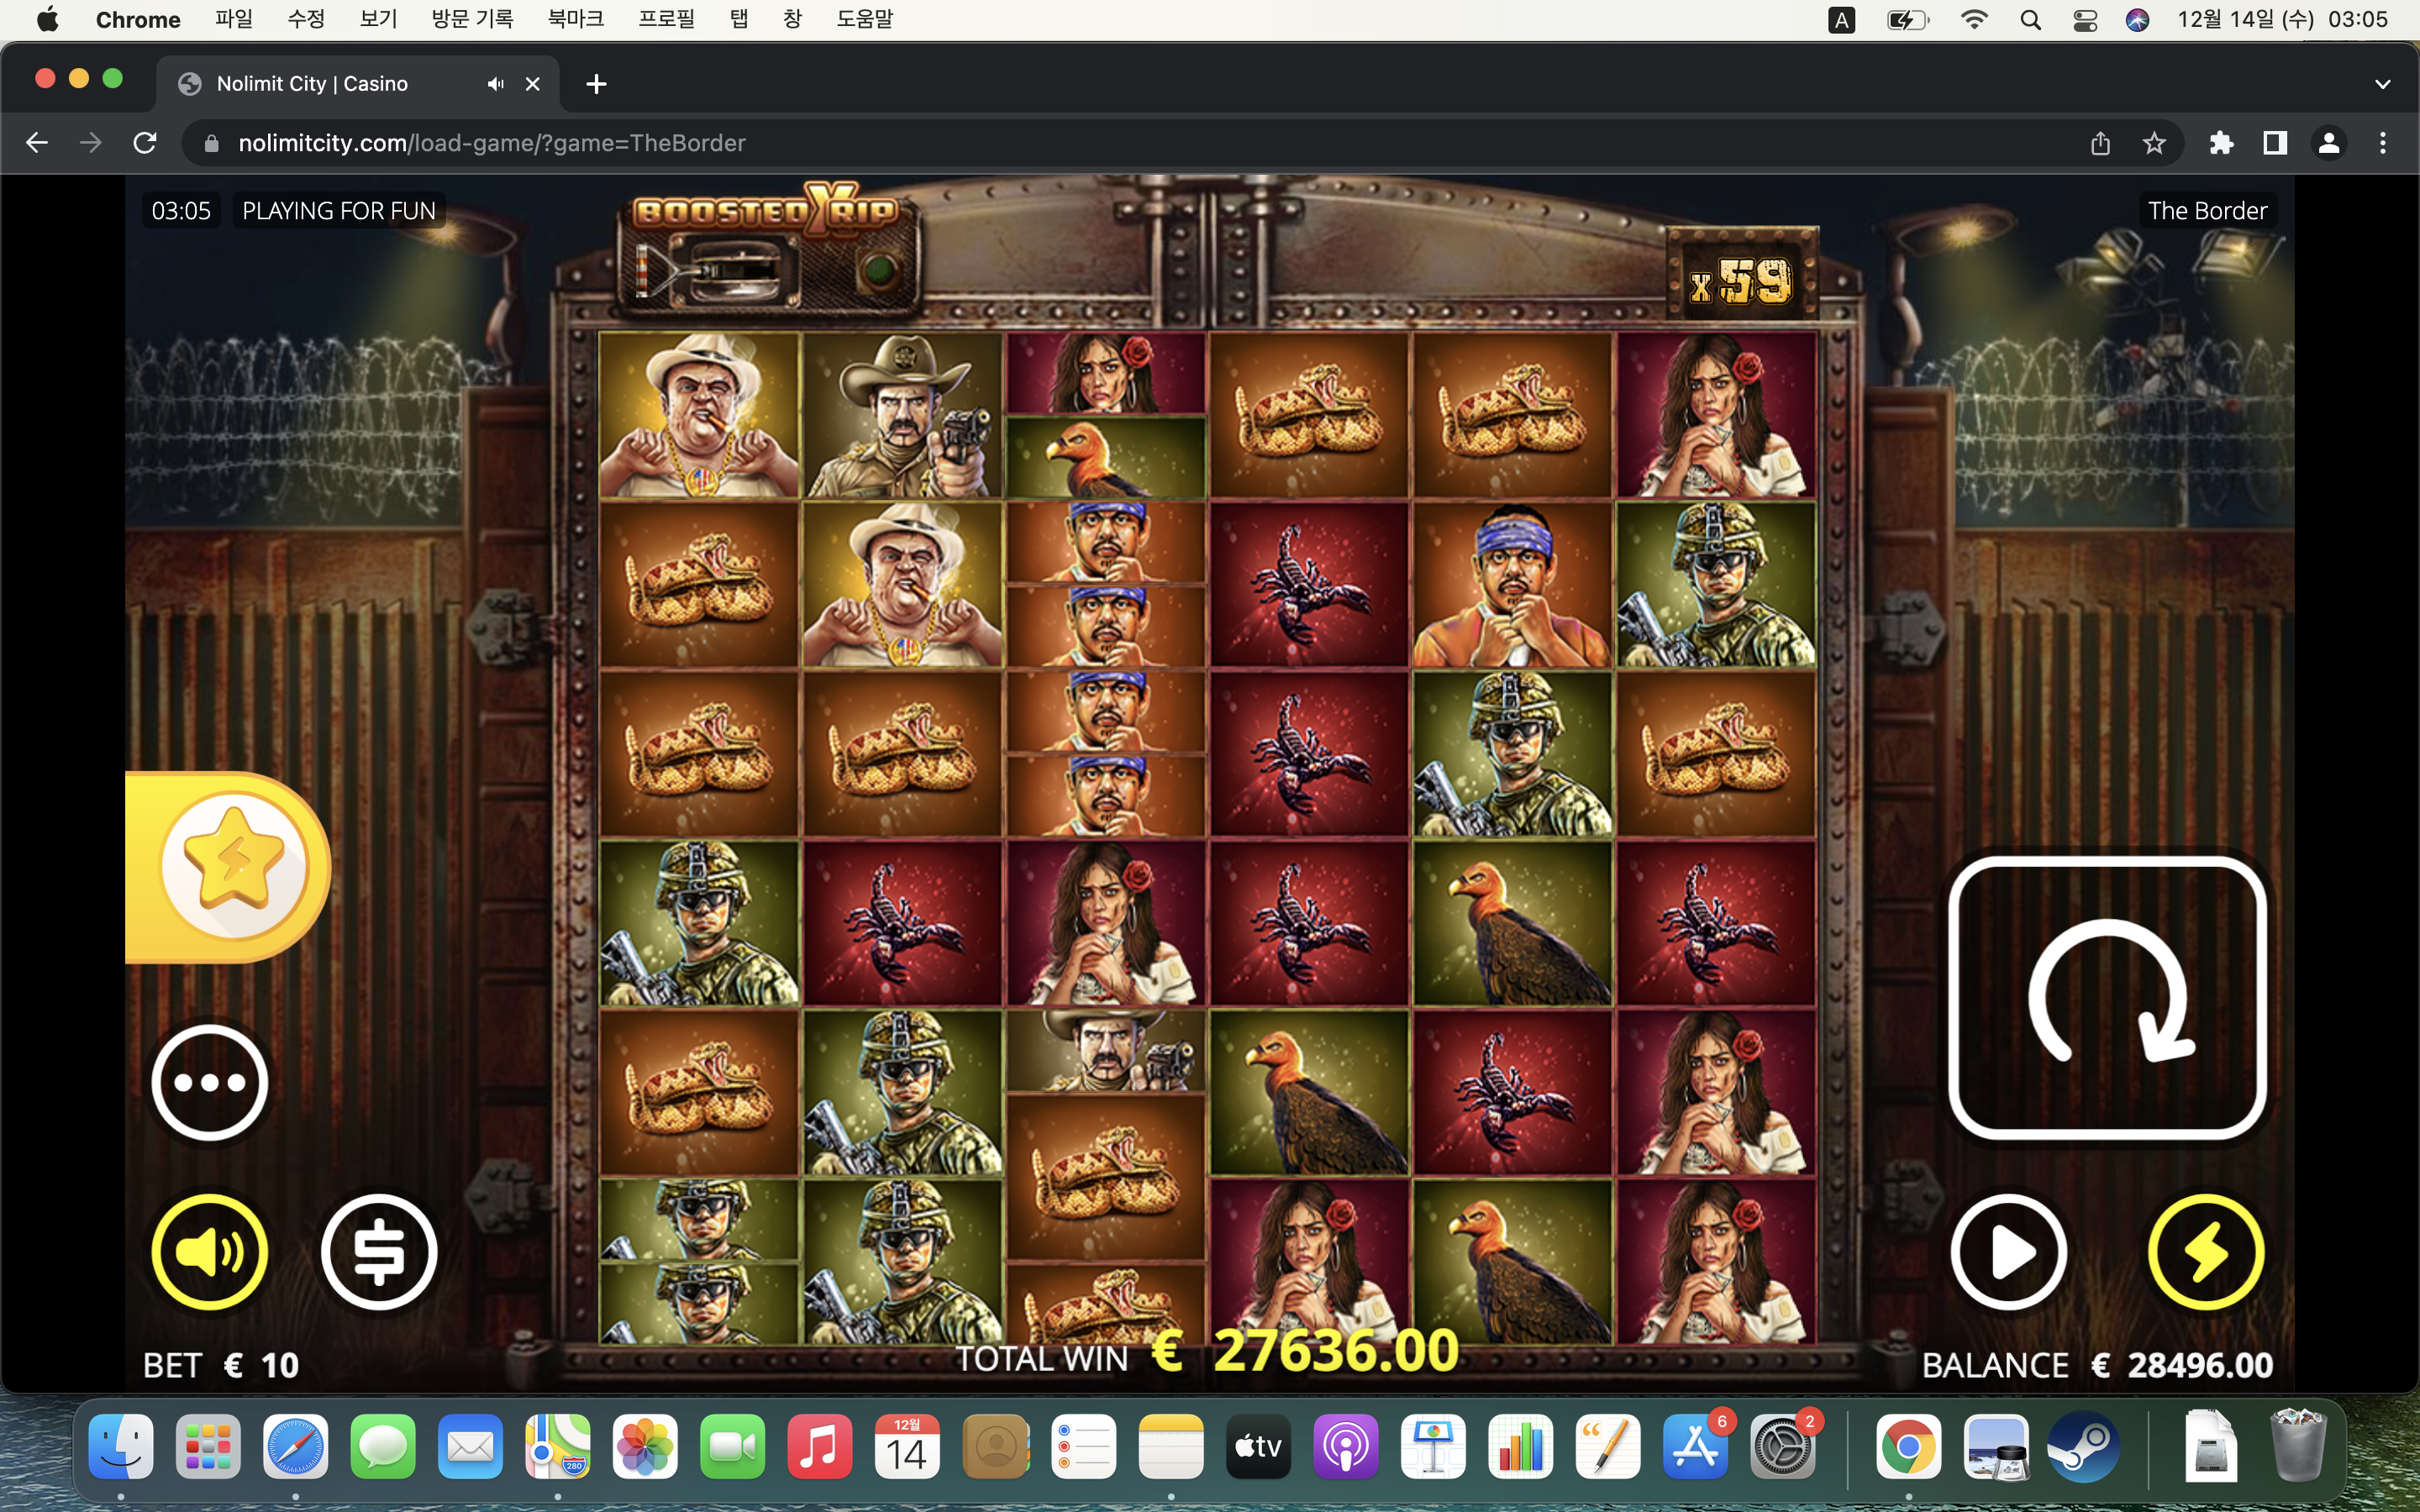Open the 북마크 menu

576,19
